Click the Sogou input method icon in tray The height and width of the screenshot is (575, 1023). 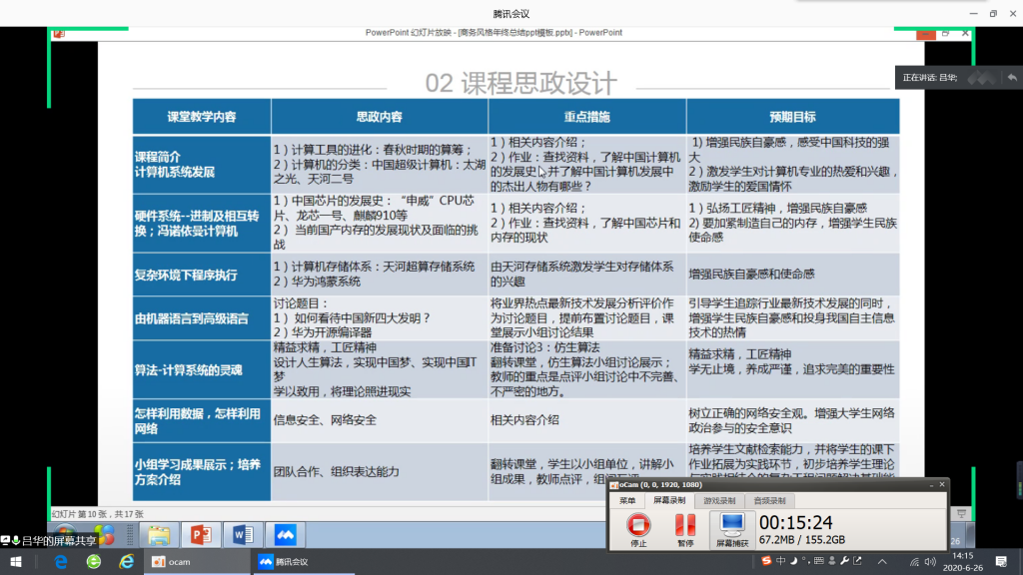(767, 559)
